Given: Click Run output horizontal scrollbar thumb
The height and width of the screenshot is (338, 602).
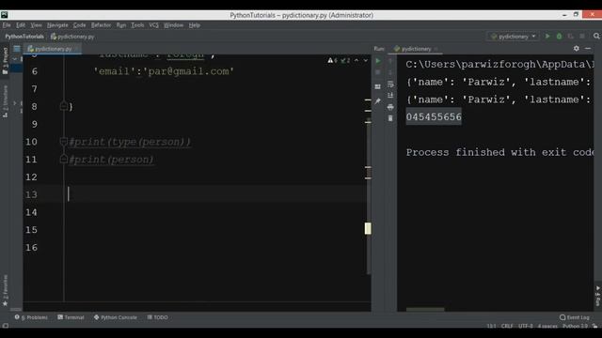Looking at the screenshot, I should click(425, 309).
